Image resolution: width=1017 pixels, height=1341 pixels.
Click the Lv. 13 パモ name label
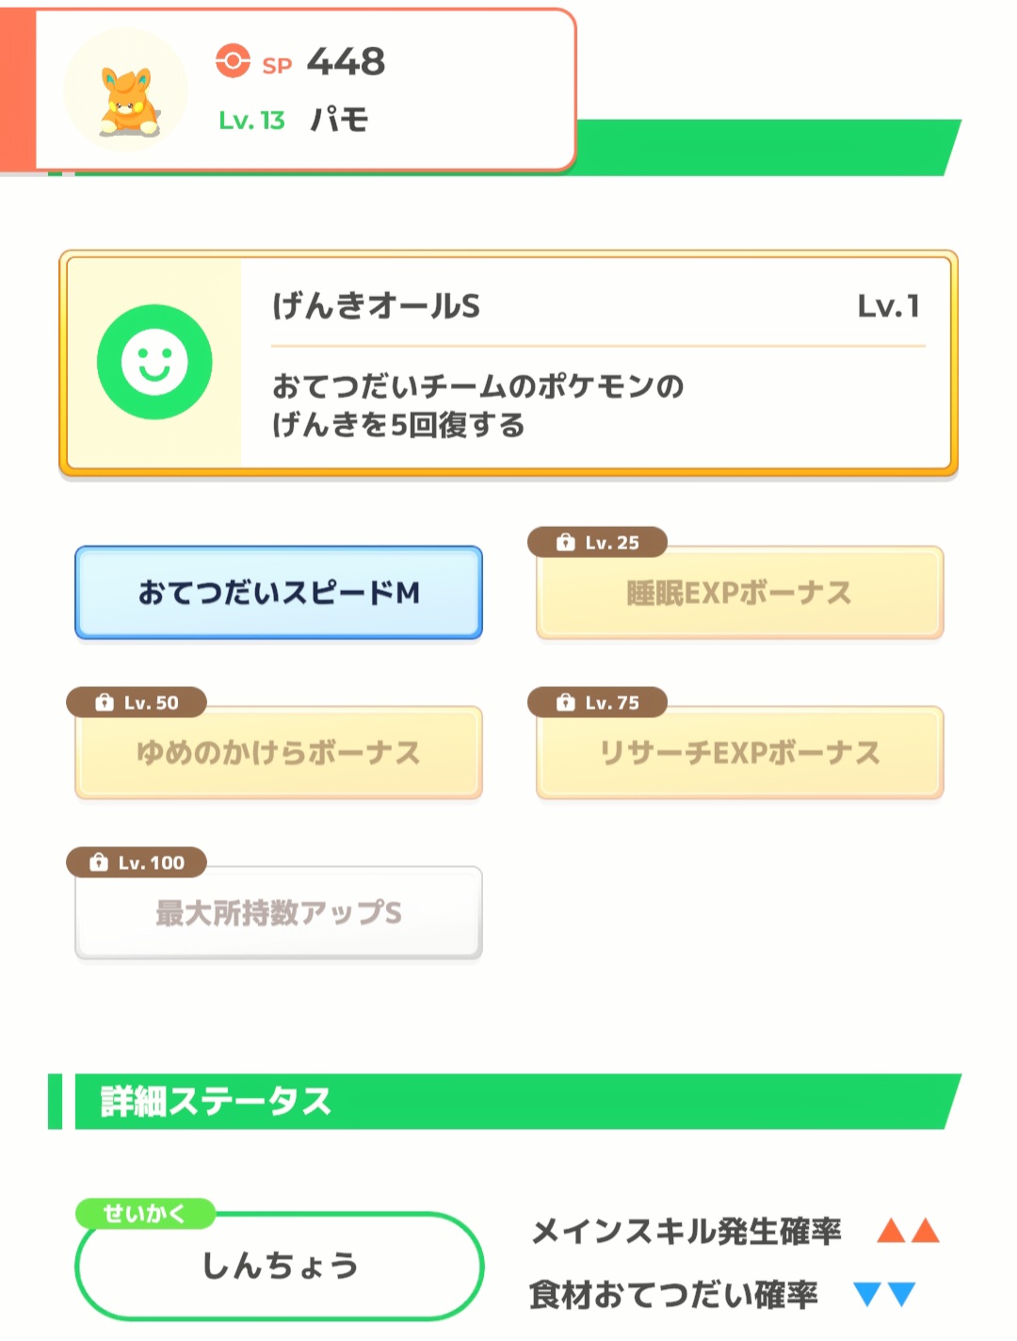294,120
